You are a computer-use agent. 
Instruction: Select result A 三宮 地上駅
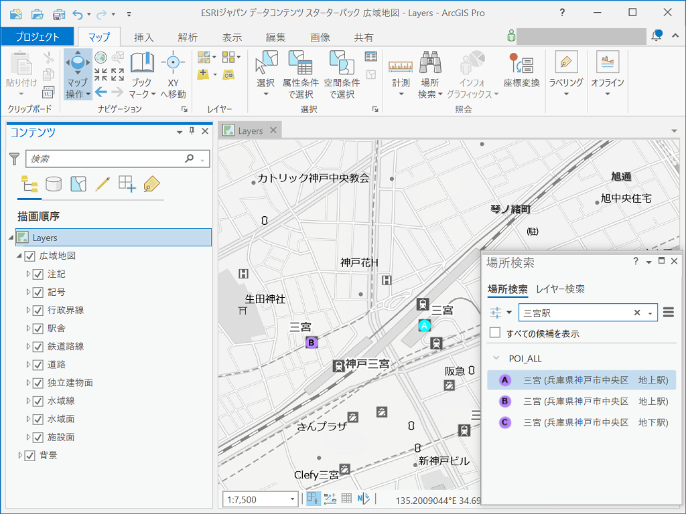pos(581,380)
